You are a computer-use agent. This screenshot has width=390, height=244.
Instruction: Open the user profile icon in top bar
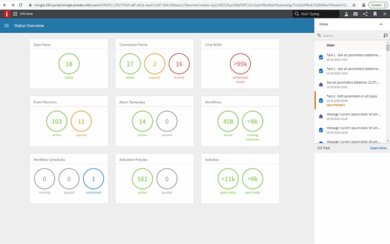coord(346,14)
